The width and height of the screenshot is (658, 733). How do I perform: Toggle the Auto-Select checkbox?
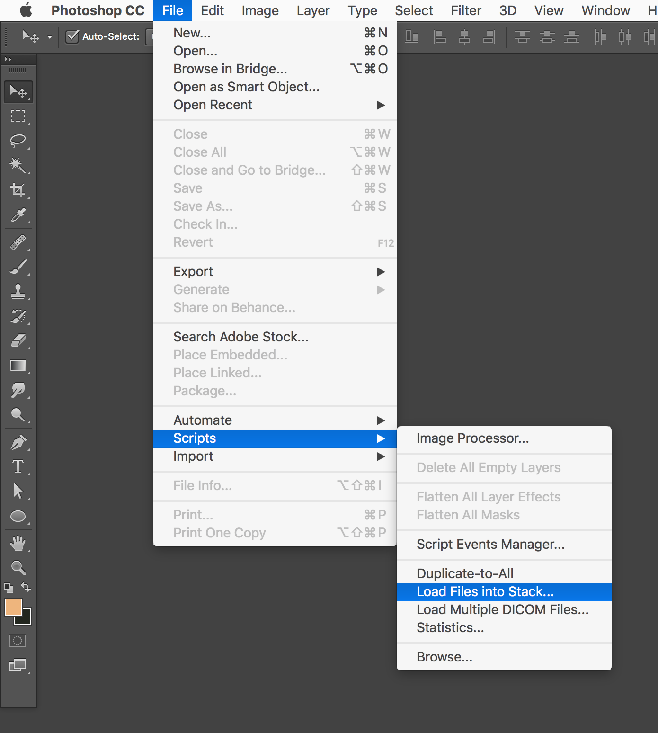click(x=72, y=36)
